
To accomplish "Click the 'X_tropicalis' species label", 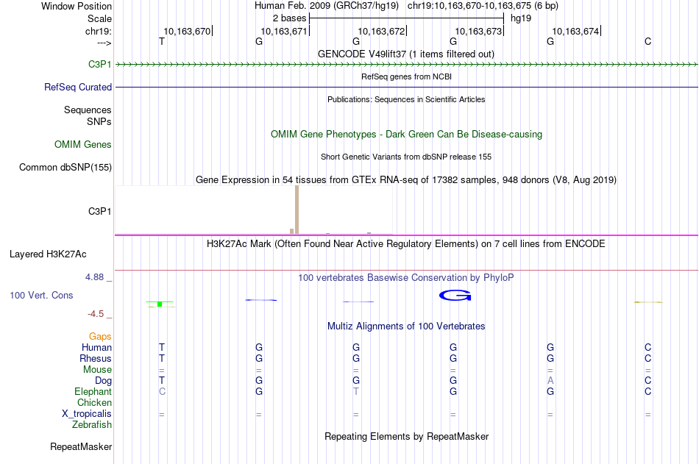I will 87,414.
